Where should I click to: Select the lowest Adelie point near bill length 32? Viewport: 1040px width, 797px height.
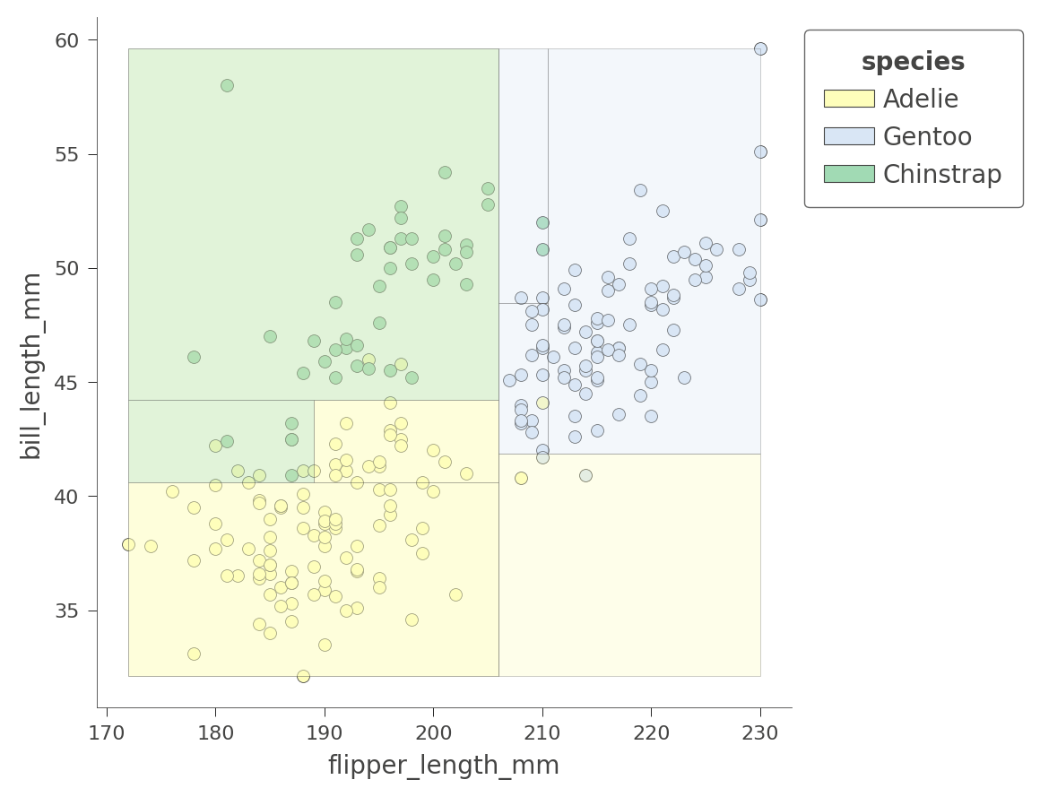303,676
